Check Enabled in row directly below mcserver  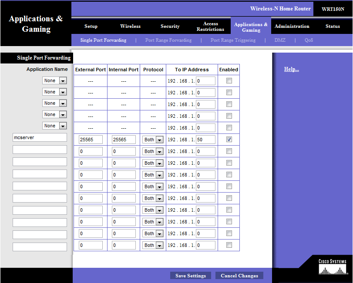click(229, 151)
